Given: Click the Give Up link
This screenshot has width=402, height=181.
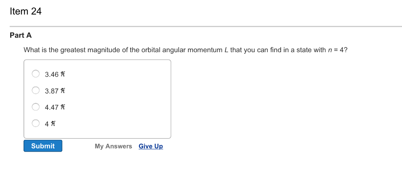Looking at the screenshot, I should (x=151, y=146).
